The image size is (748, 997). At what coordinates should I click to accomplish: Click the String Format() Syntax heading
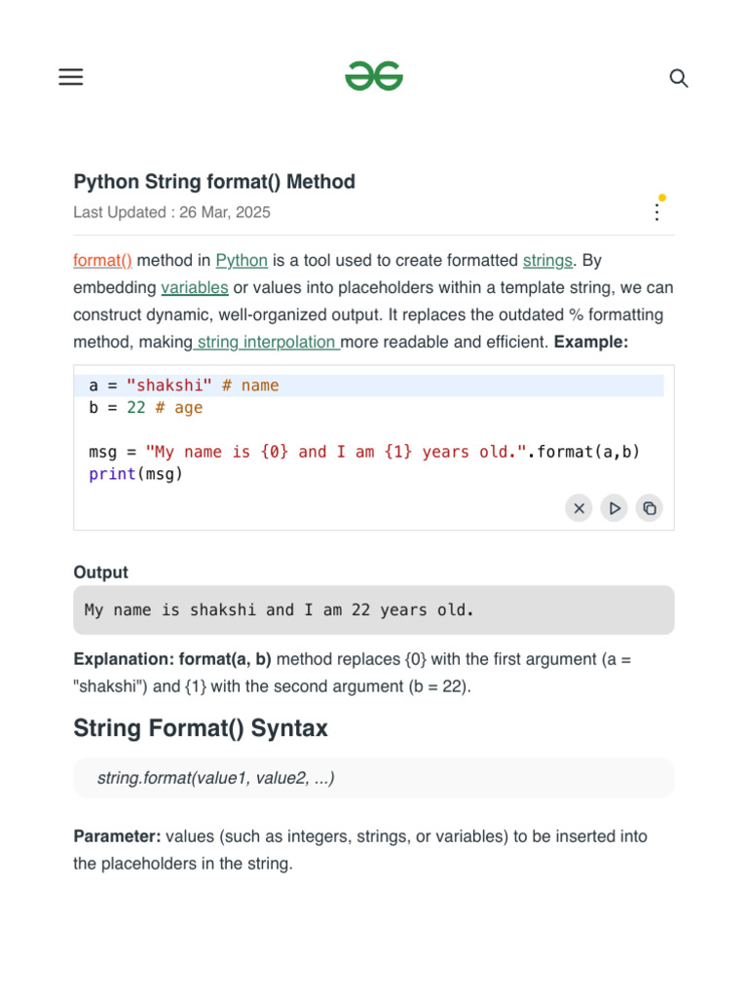(x=201, y=728)
